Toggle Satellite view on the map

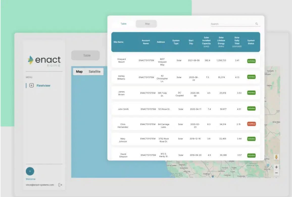pyautogui.click(x=94, y=71)
